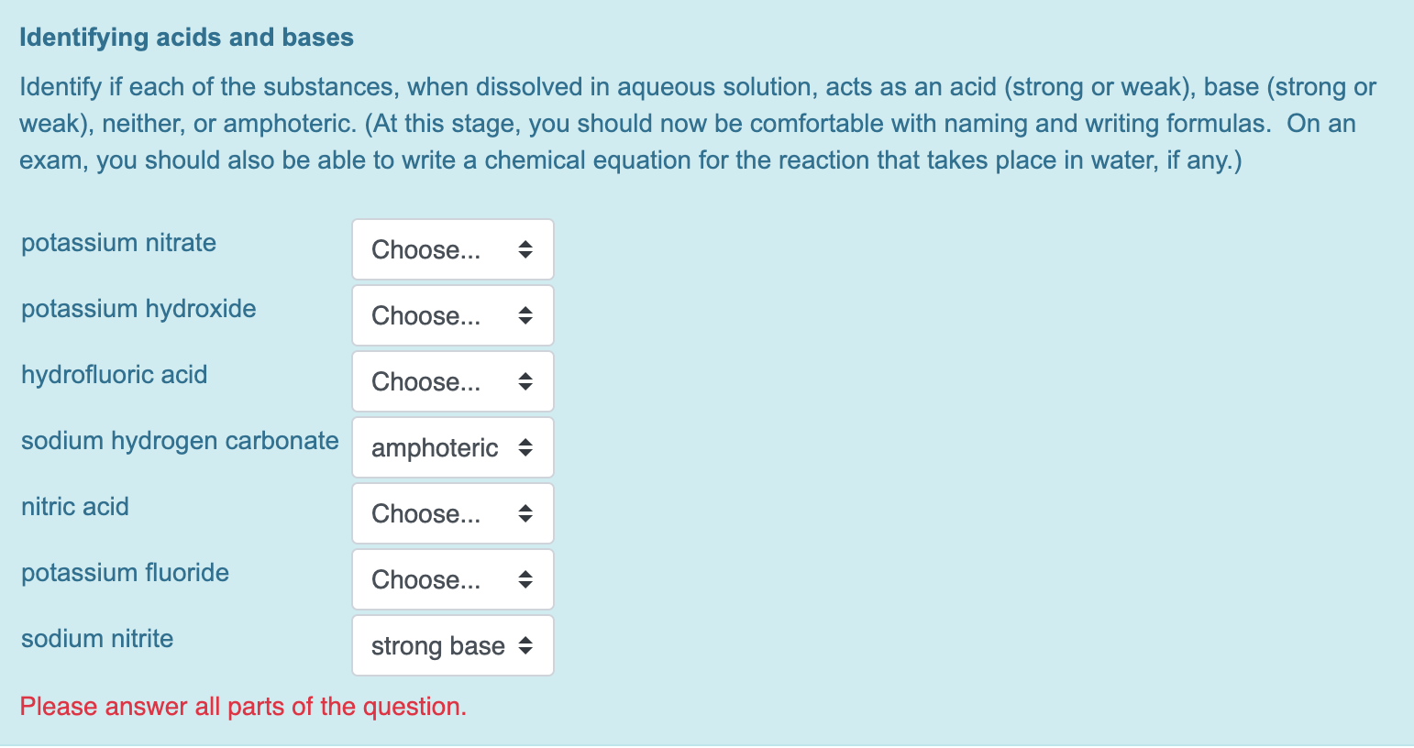Open the hydrofluoric acid dropdown
Viewport: 1414px width, 748px height.
tap(452, 381)
